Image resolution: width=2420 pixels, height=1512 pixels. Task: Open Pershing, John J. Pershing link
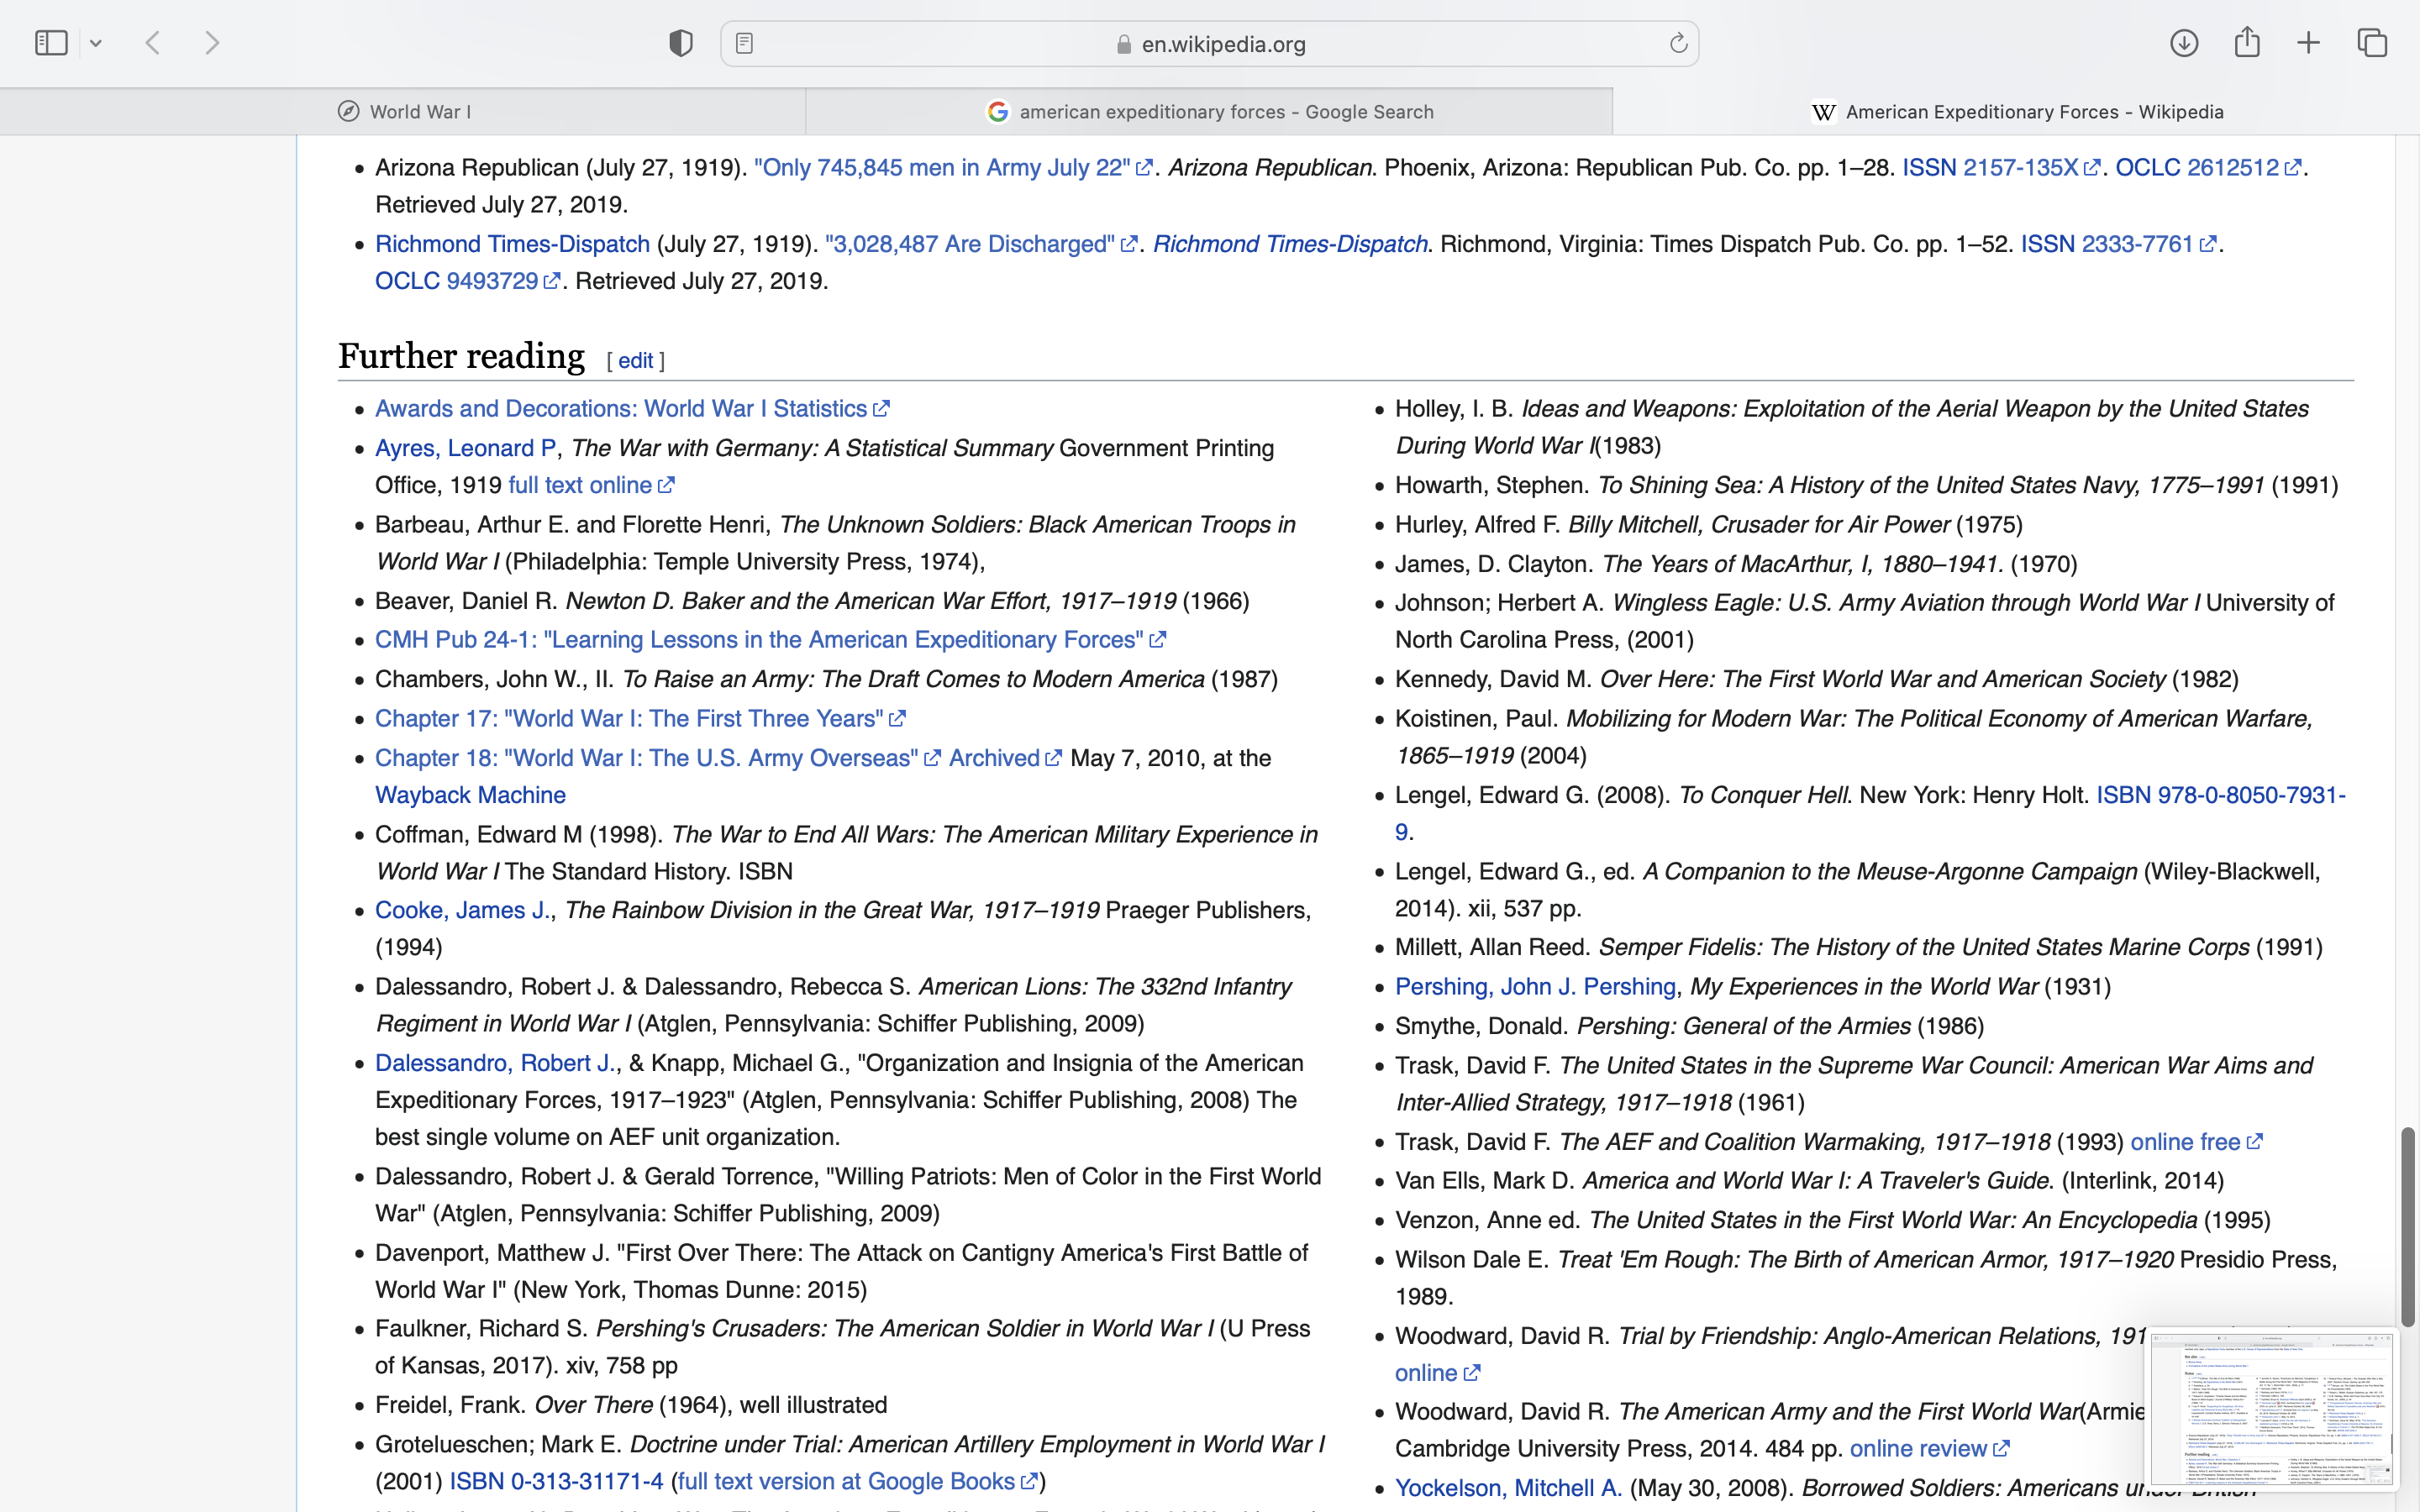tap(1535, 988)
